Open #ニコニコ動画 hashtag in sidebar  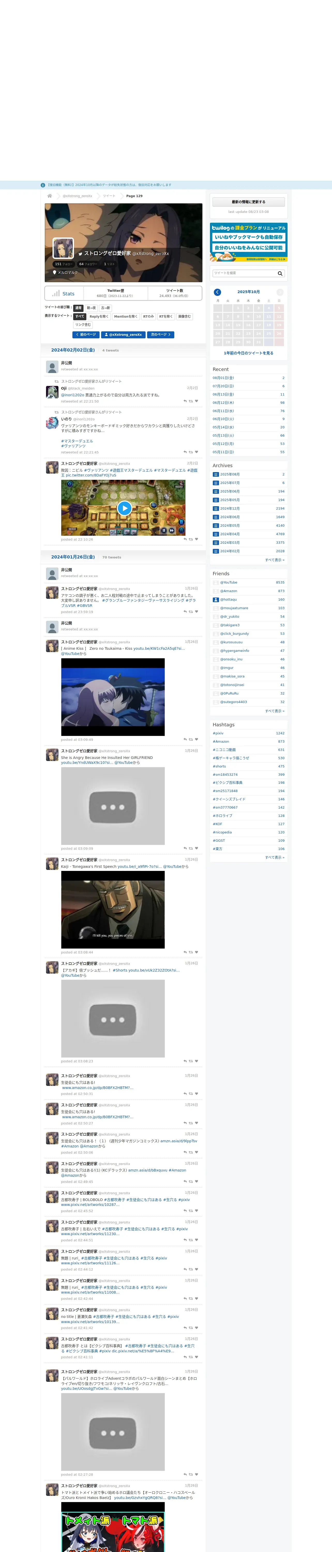point(224,750)
